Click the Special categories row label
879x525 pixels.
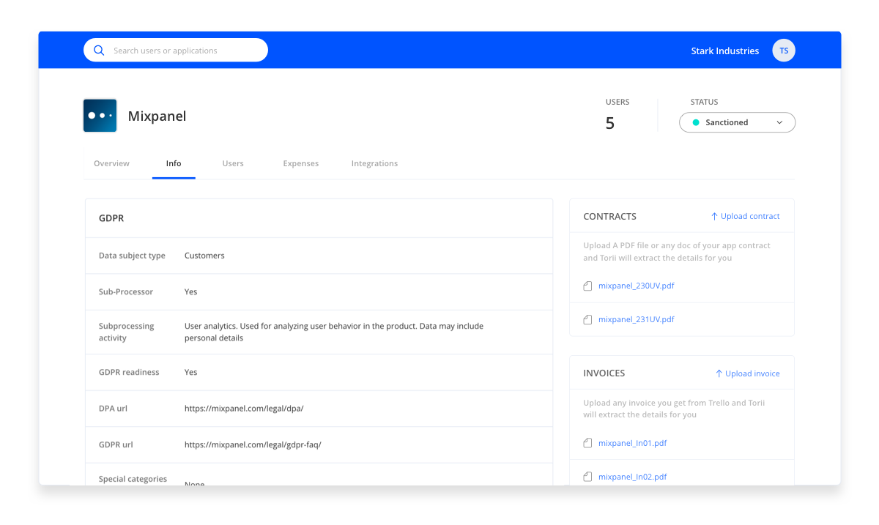(x=133, y=479)
